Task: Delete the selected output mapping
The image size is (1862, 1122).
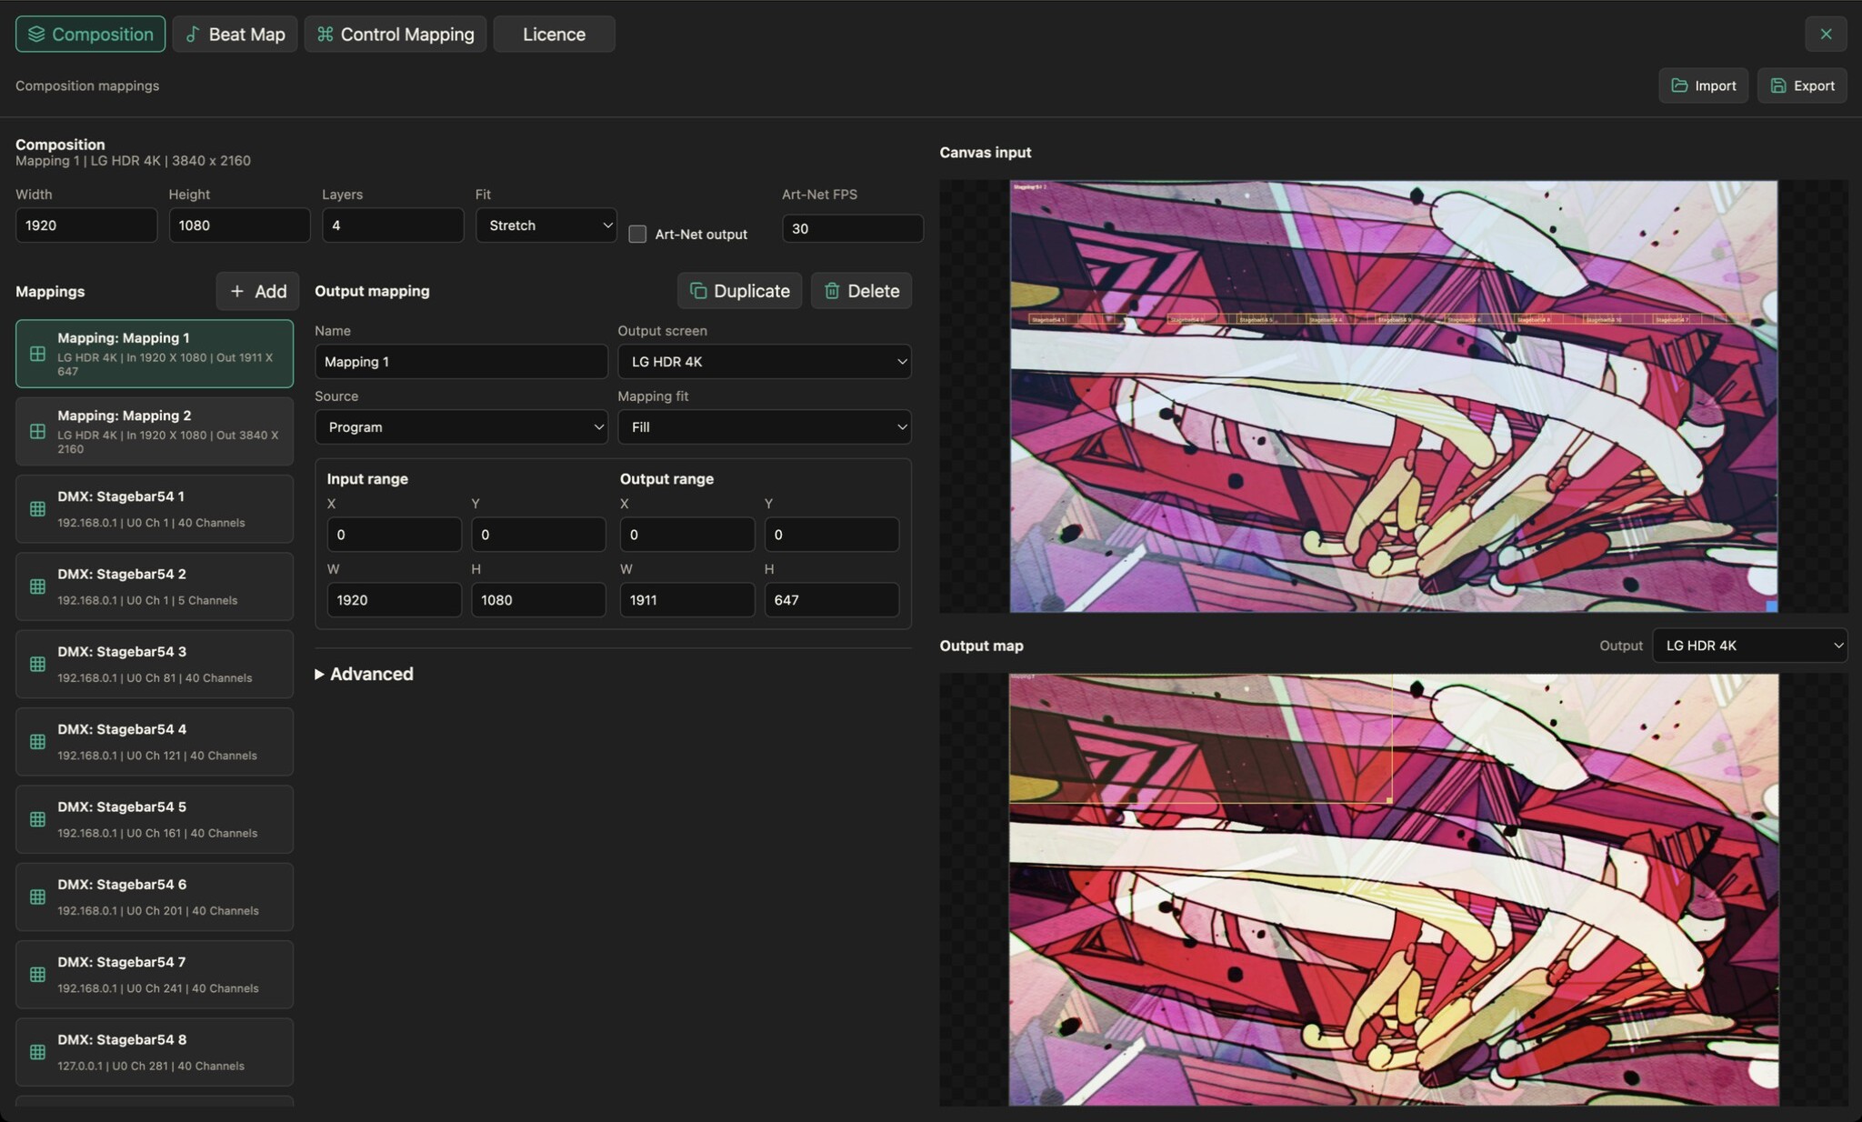Action: [861, 291]
